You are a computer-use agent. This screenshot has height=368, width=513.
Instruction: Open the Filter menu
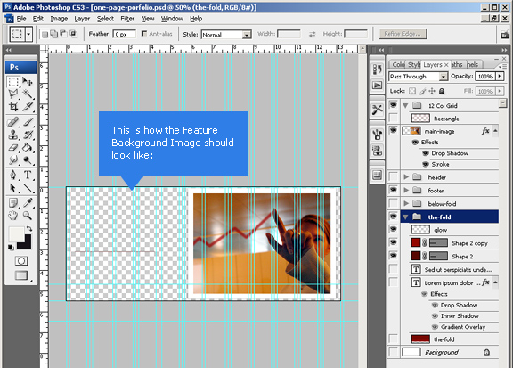127,19
